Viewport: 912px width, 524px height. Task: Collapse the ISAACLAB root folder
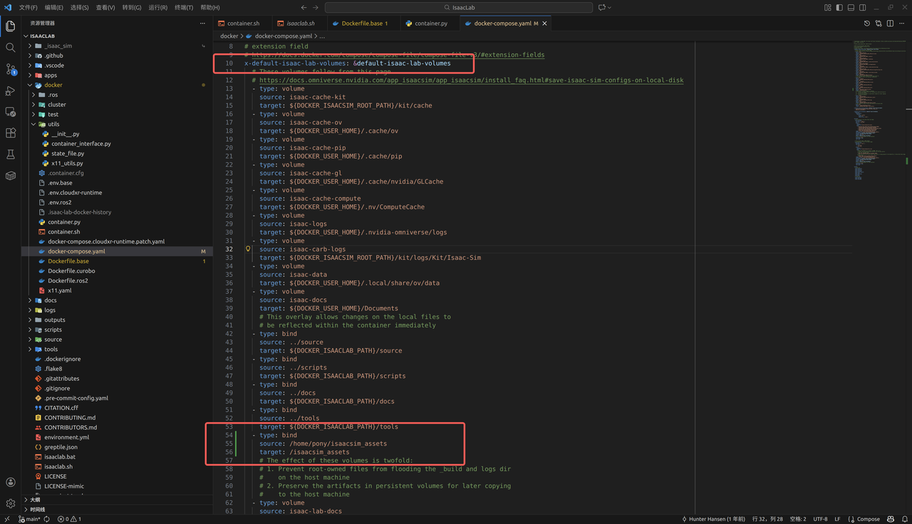click(x=117, y=36)
